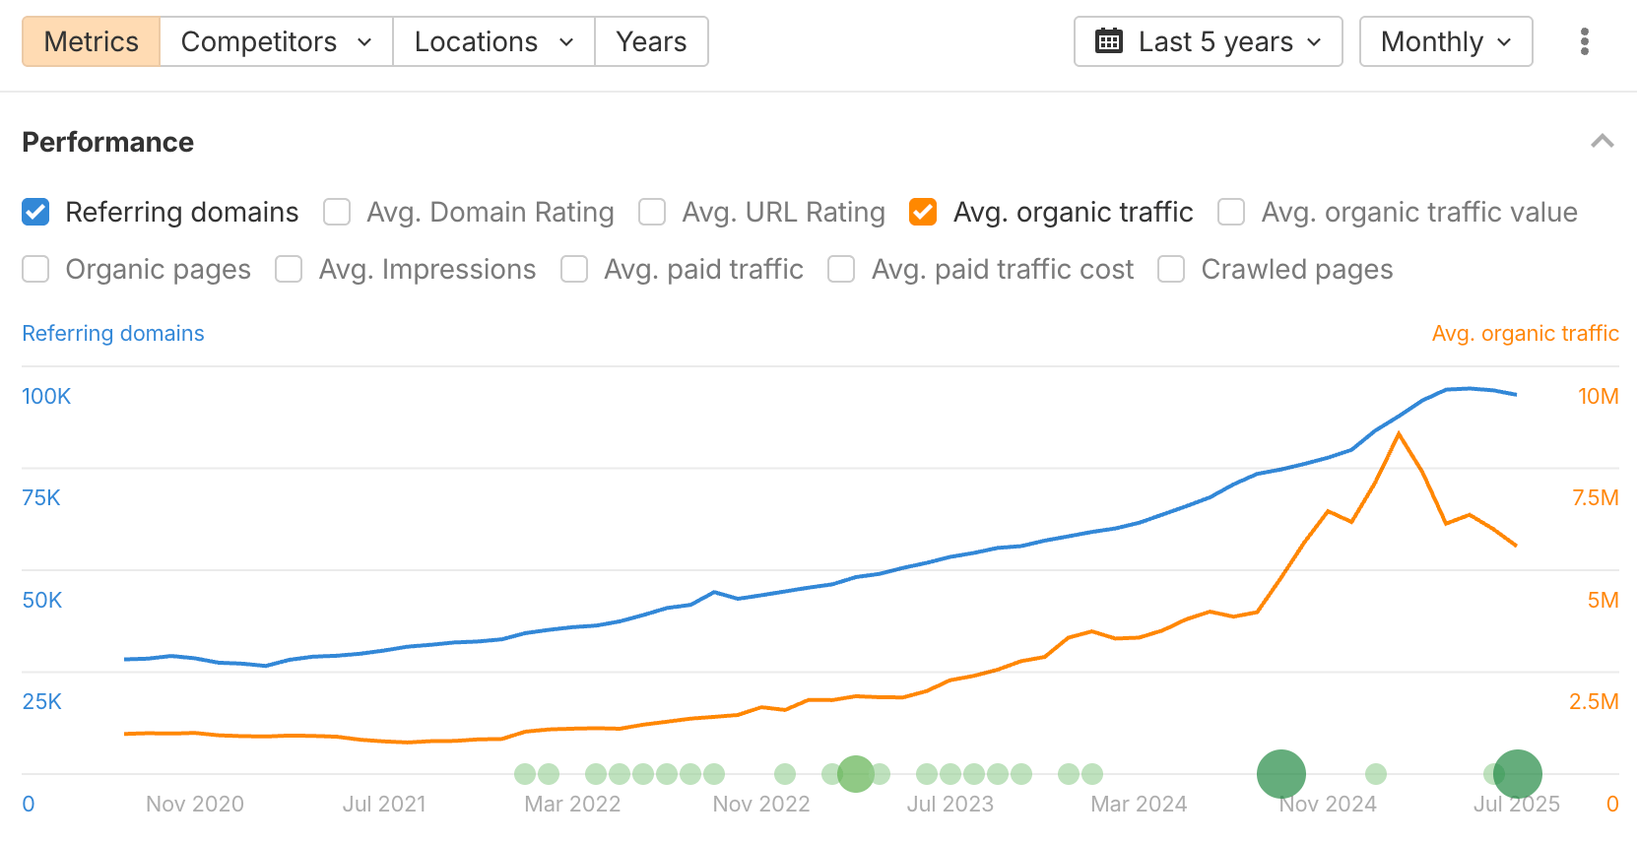Click the large green marker at Jul 2025

click(1517, 774)
